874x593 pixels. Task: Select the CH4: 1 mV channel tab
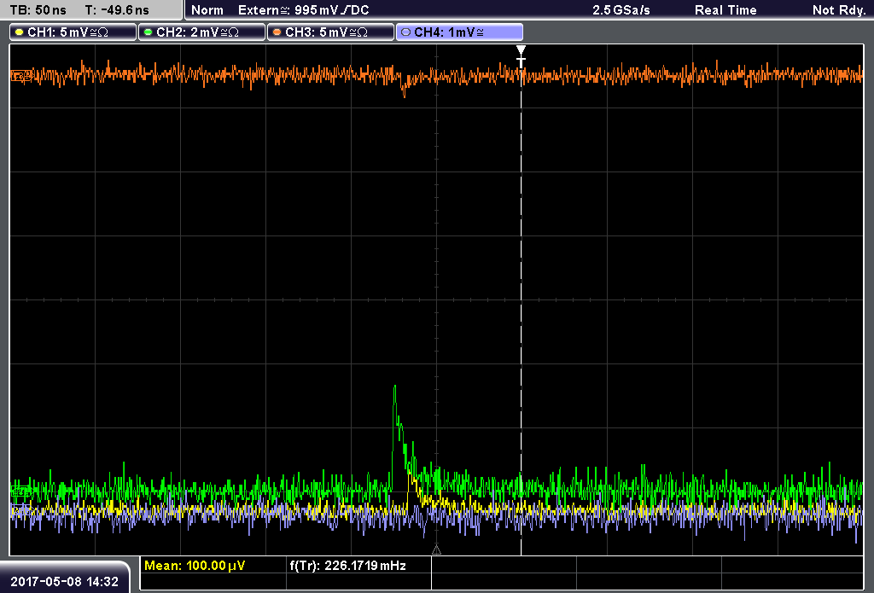(x=459, y=32)
